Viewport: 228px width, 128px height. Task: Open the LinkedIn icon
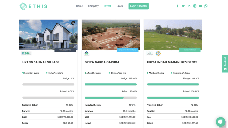(x=189, y=6)
